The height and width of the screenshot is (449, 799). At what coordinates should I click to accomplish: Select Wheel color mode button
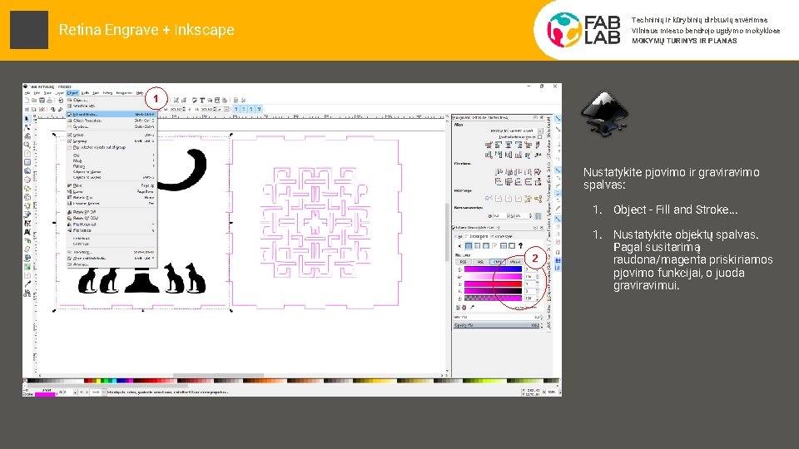click(x=515, y=262)
